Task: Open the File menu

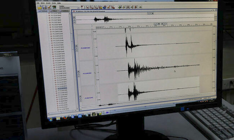Action: point(38,3)
